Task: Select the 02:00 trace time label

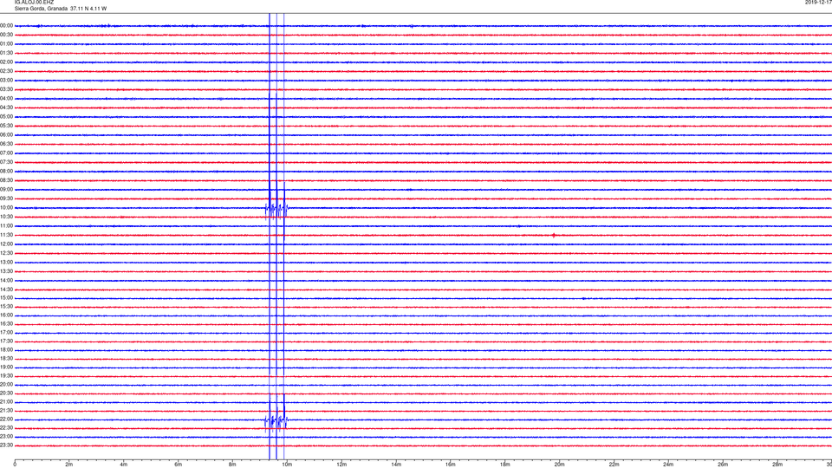Action: (x=6, y=62)
